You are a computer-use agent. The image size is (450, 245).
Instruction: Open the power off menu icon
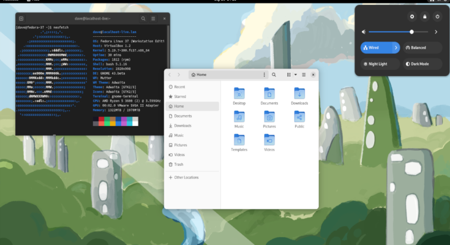[438, 17]
